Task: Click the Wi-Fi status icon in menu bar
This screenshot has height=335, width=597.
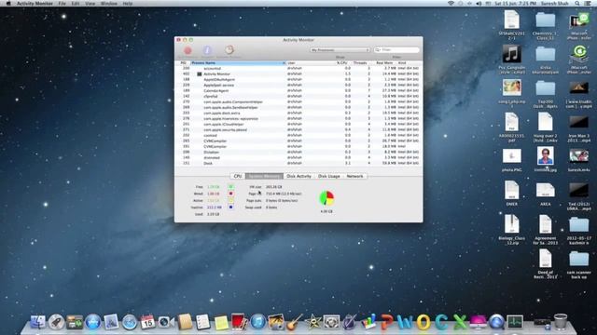Action: [451, 4]
